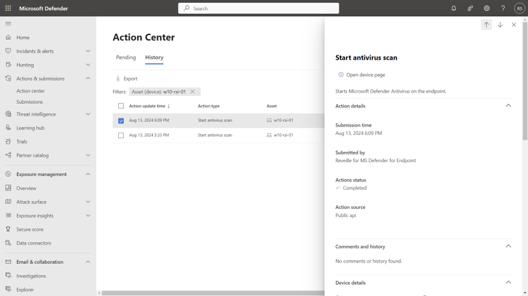Open the settings gear icon

(x=487, y=8)
